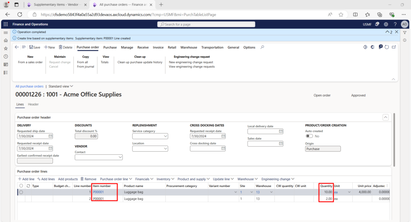
Task: Click All purchase orders breadcrumb link
Action: [x=29, y=86]
